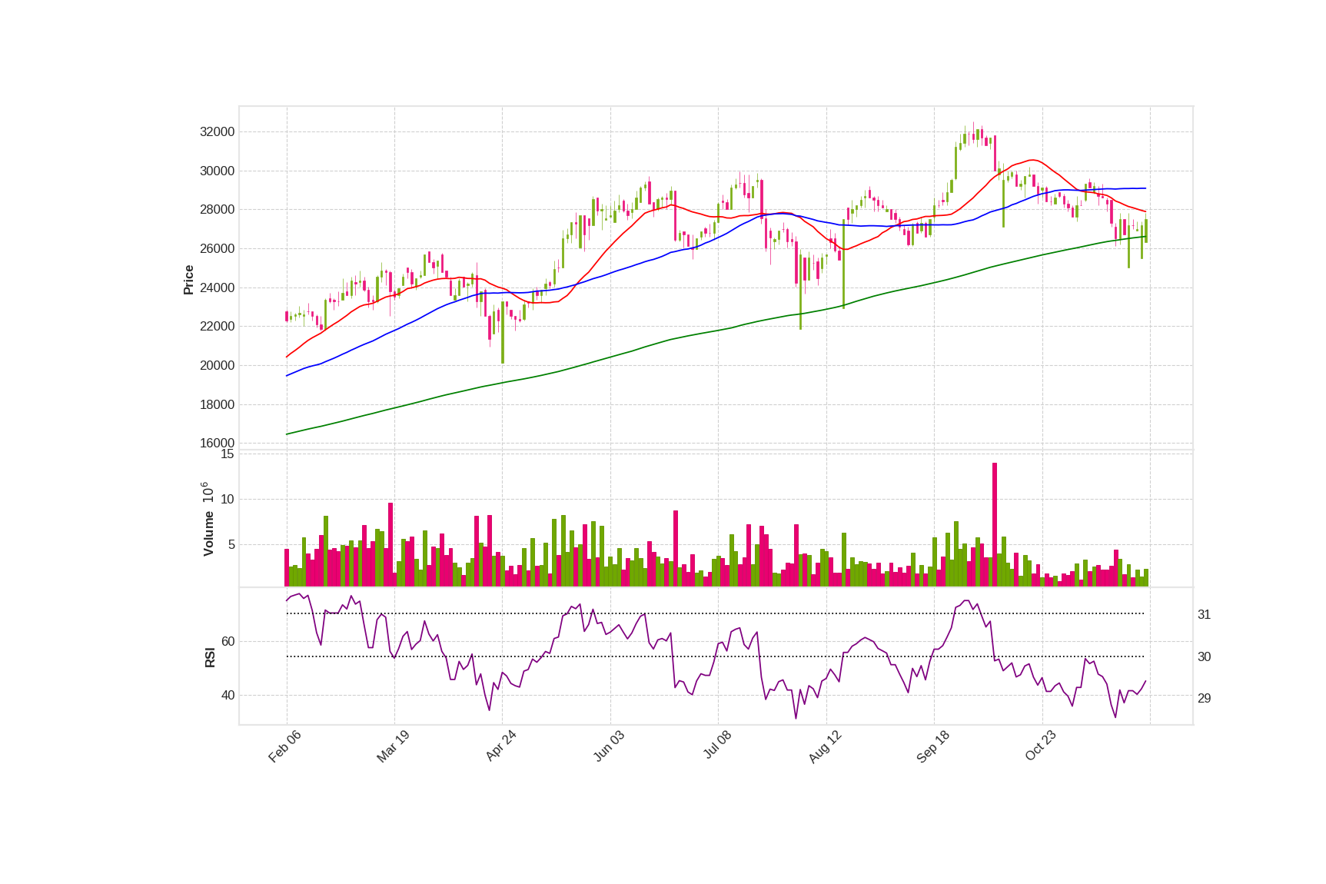Click the right axis label 29

(1205, 699)
